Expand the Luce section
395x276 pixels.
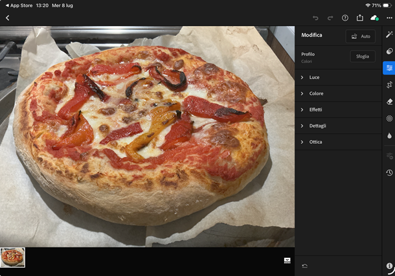point(338,77)
